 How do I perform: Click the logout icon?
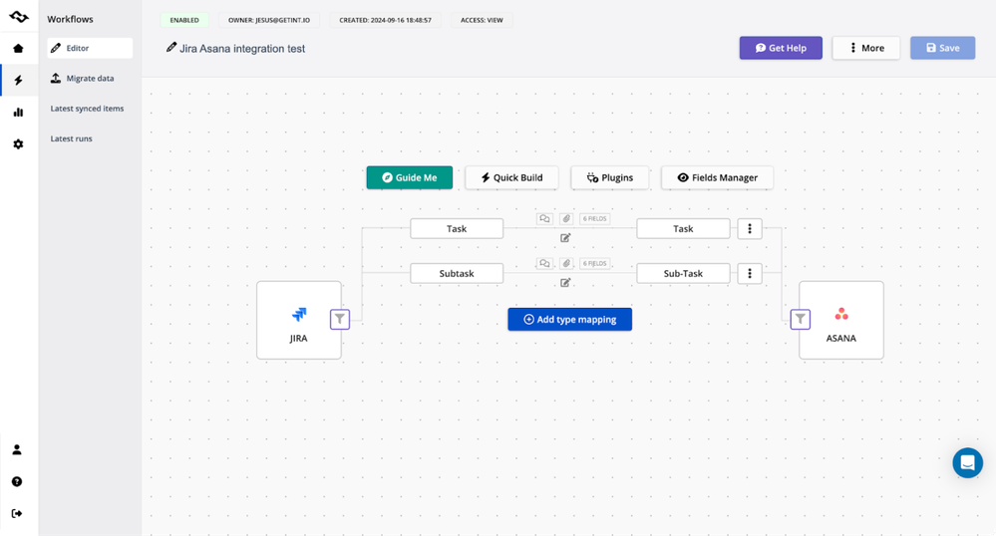(17, 513)
